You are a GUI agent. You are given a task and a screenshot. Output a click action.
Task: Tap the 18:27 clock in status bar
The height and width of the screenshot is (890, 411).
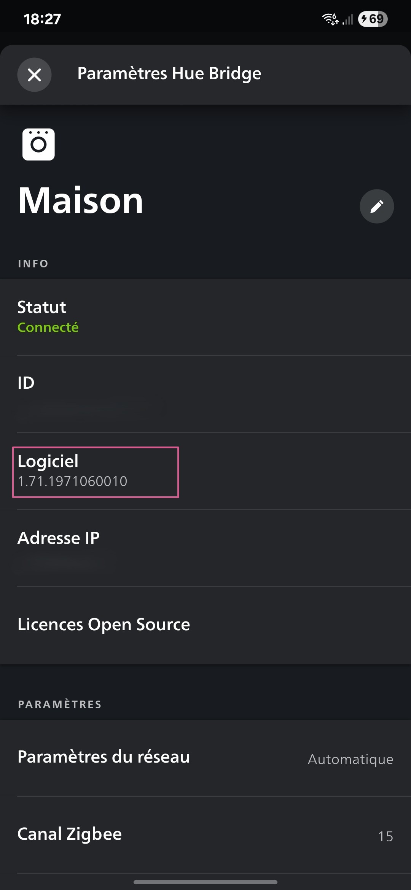[x=42, y=19]
